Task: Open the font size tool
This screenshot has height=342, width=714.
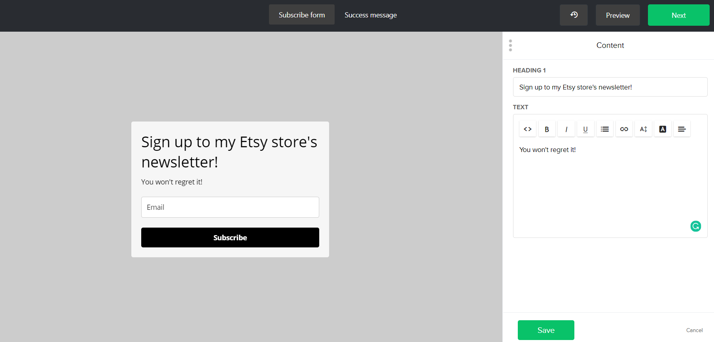Action: click(643, 129)
